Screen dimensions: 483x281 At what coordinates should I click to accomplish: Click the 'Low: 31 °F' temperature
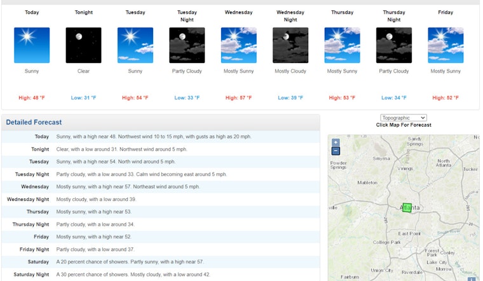point(83,98)
